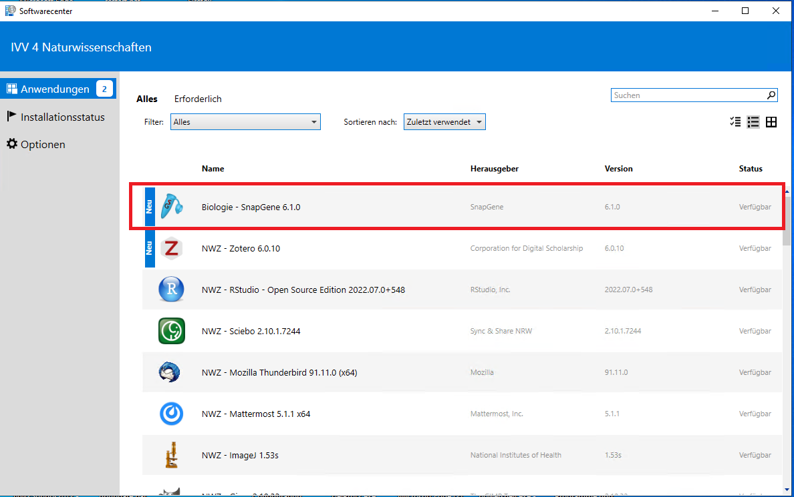Open the Filter dropdown set to Alles
Screen dimensions: 794x497
coord(245,122)
